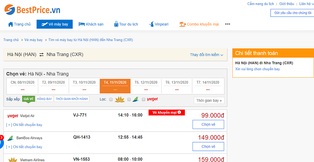Click the Vietnam Airlines lotus filter logo

pyautogui.click(x=120, y=99)
